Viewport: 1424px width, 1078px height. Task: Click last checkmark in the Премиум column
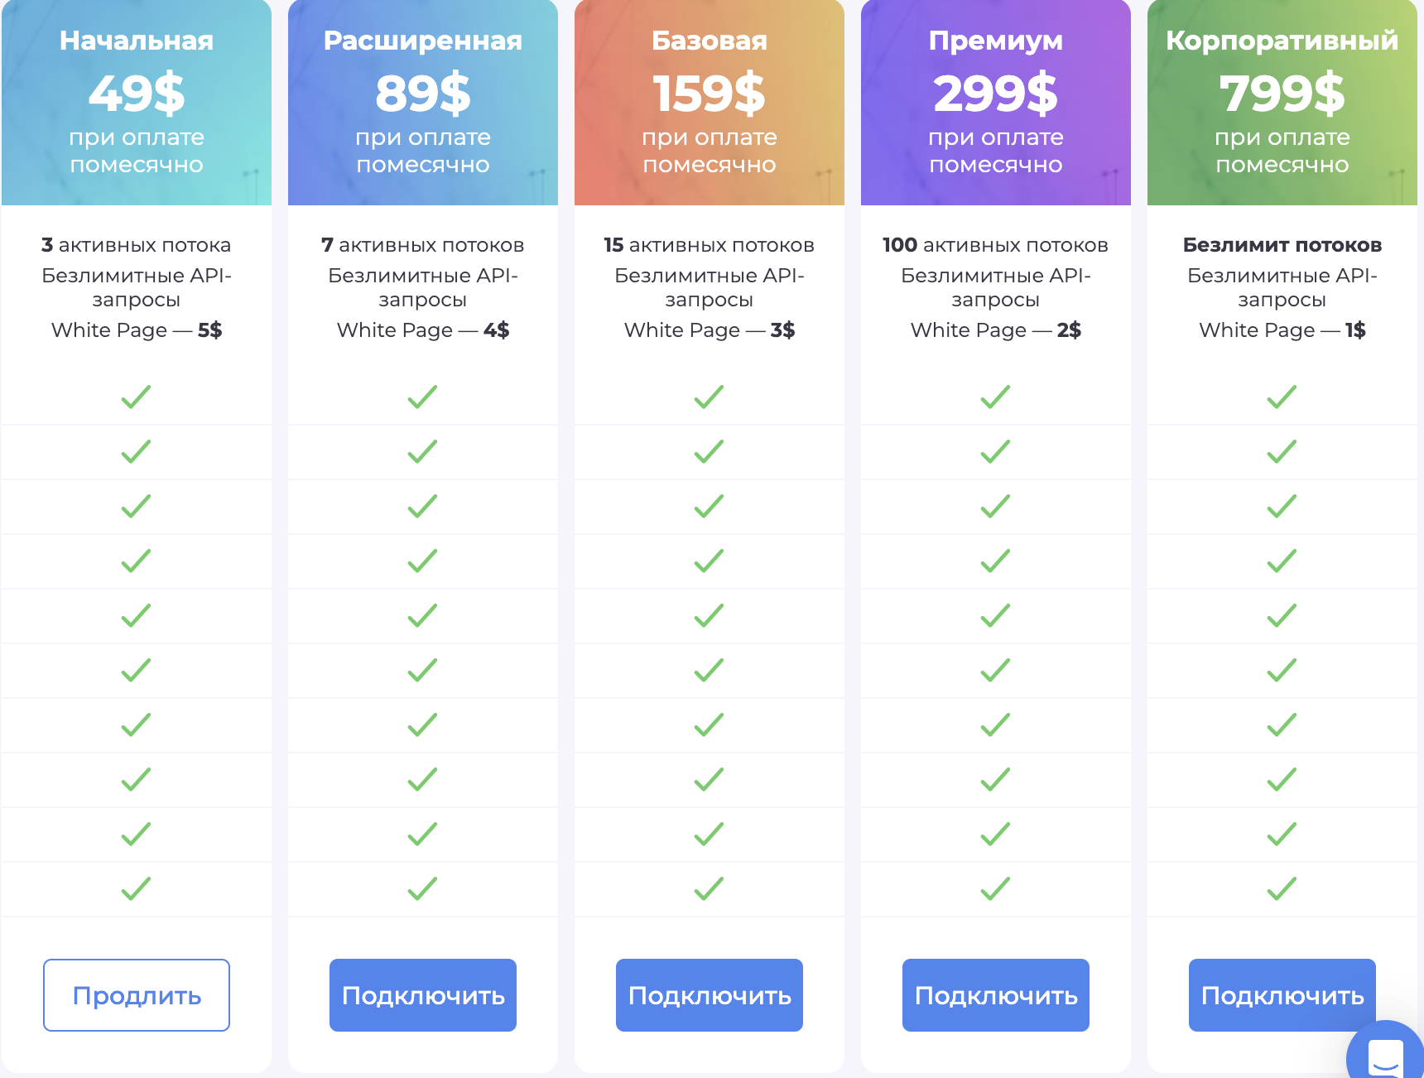996,888
